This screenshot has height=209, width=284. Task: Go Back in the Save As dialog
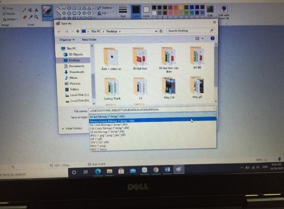(59, 32)
